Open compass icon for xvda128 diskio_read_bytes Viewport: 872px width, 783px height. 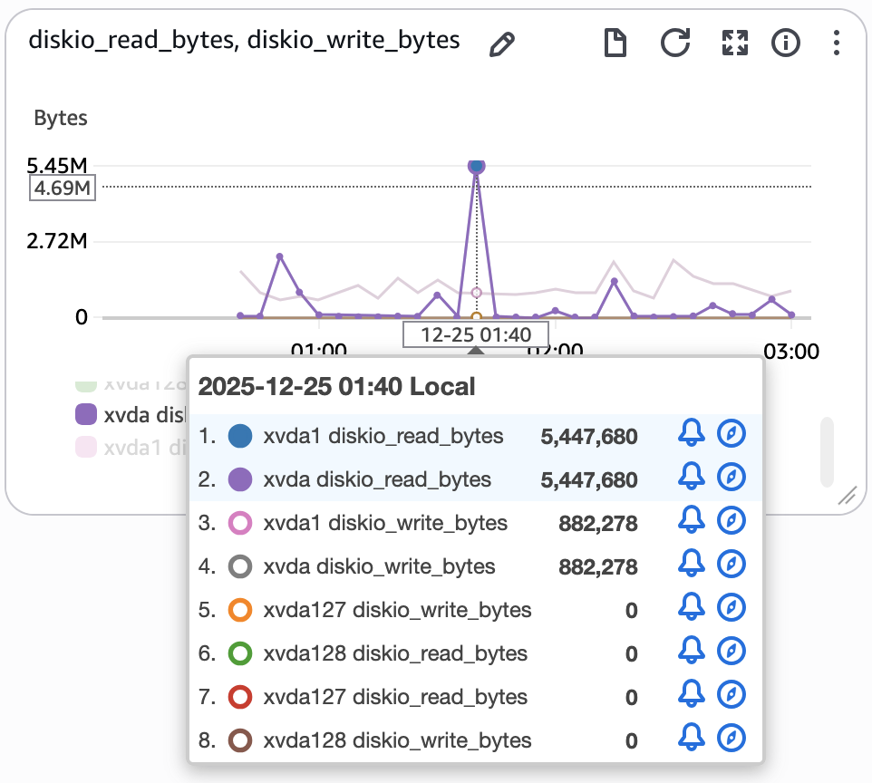point(731,652)
